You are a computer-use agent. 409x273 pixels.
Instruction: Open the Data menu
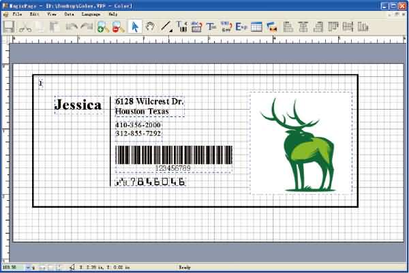pyautogui.click(x=69, y=14)
